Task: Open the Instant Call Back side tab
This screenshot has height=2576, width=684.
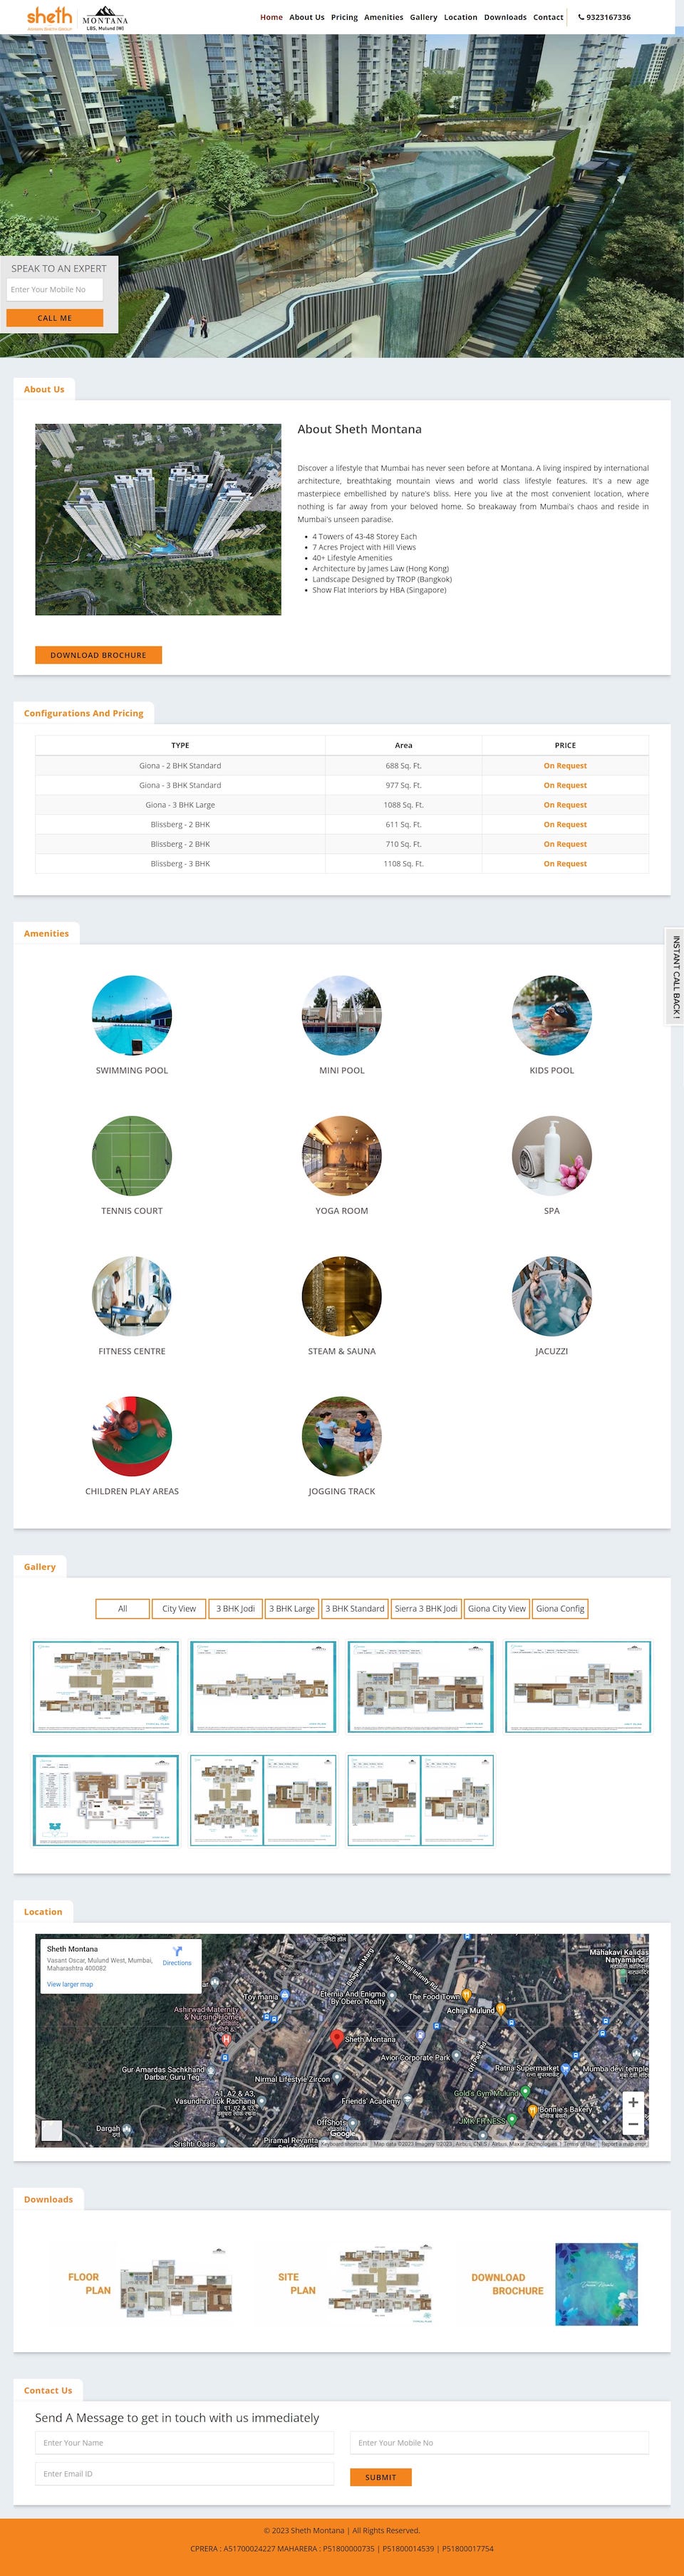Action: coord(675,976)
